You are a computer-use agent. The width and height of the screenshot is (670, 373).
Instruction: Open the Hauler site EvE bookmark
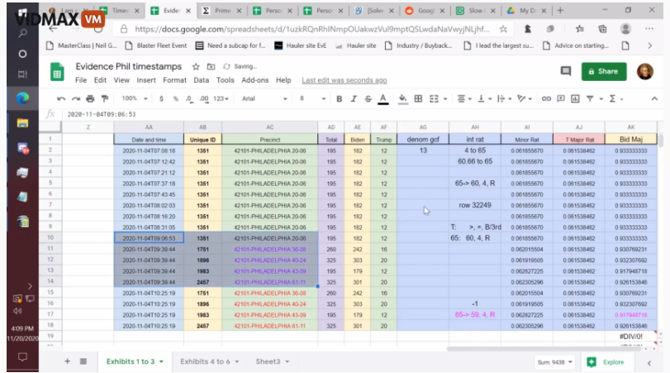pyautogui.click(x=301, y=45)
